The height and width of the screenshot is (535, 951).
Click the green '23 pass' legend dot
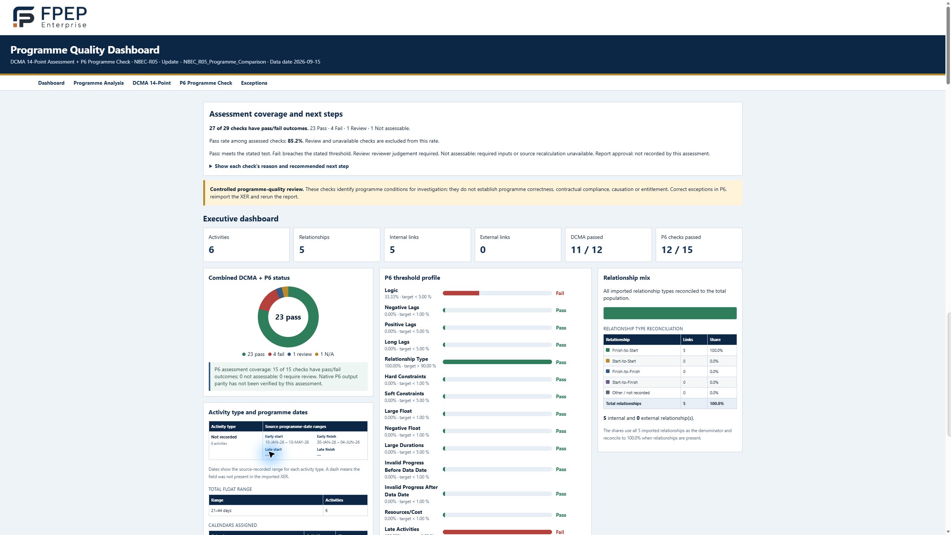[244, 354]
